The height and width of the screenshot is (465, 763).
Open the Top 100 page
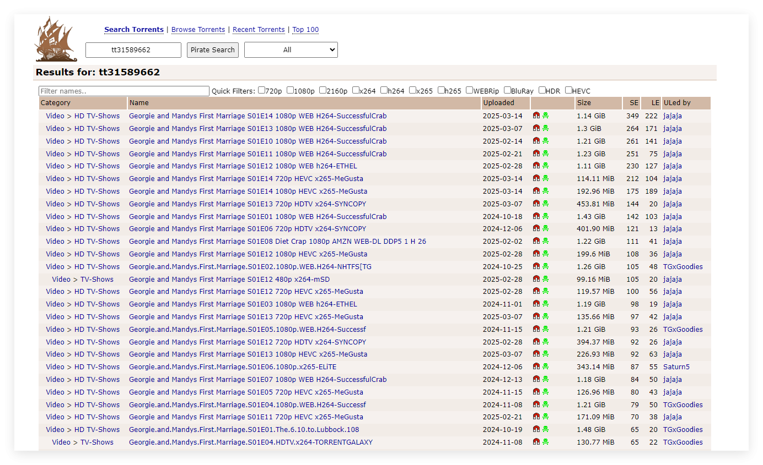pos(305,30)
